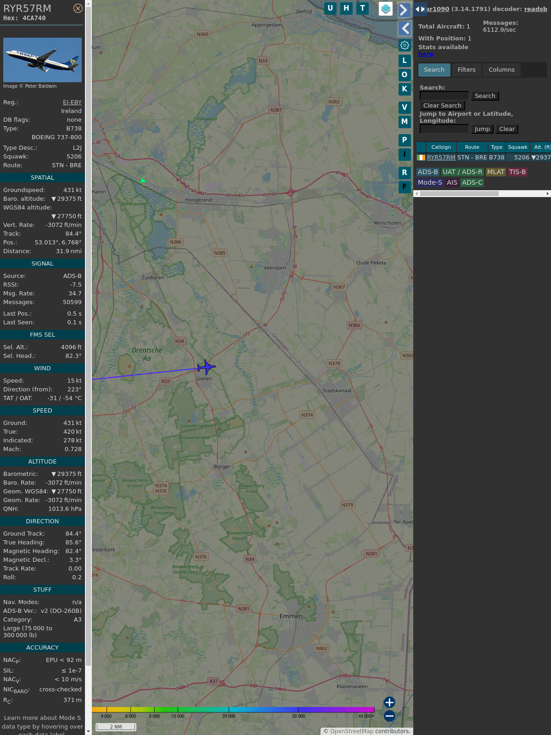Sort table by Type column header
Screen dimensions: 551x735
coord(496,147)
